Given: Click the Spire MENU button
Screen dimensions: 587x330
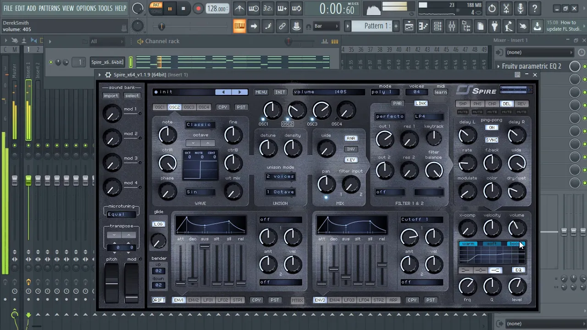Looking at the screenshot, I should 261,92.
